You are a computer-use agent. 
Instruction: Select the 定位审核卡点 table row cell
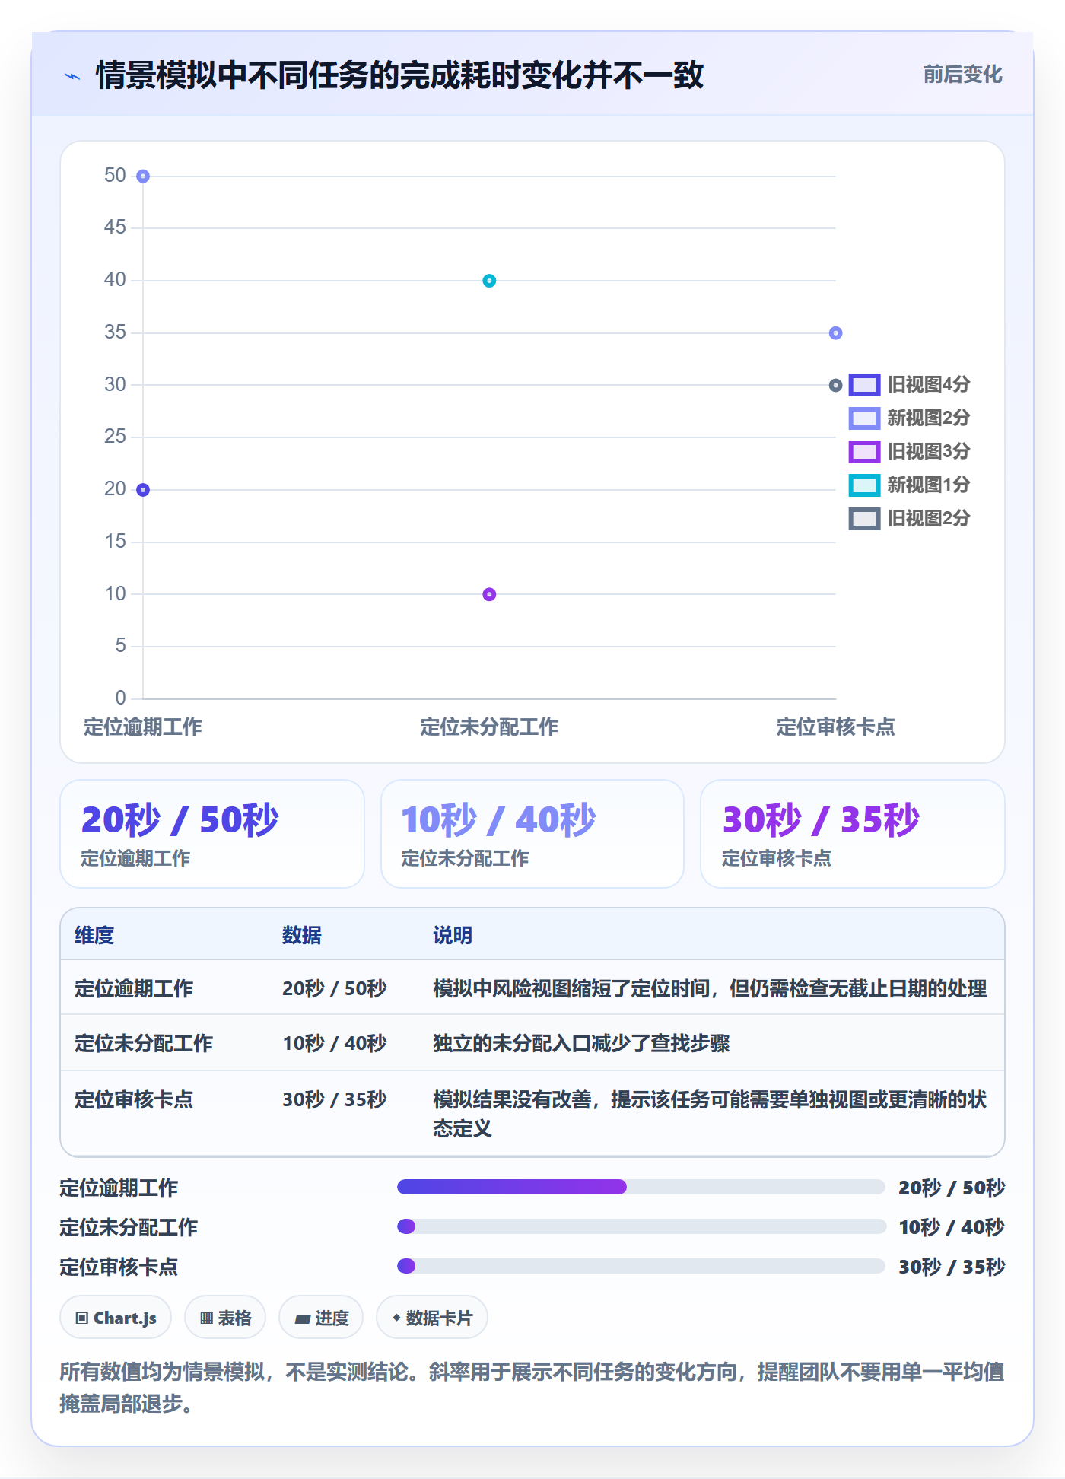coord(134,1099)
